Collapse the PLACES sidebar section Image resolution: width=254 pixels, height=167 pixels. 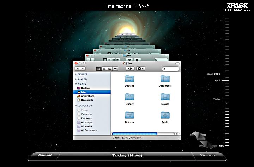tap(76, 84)
